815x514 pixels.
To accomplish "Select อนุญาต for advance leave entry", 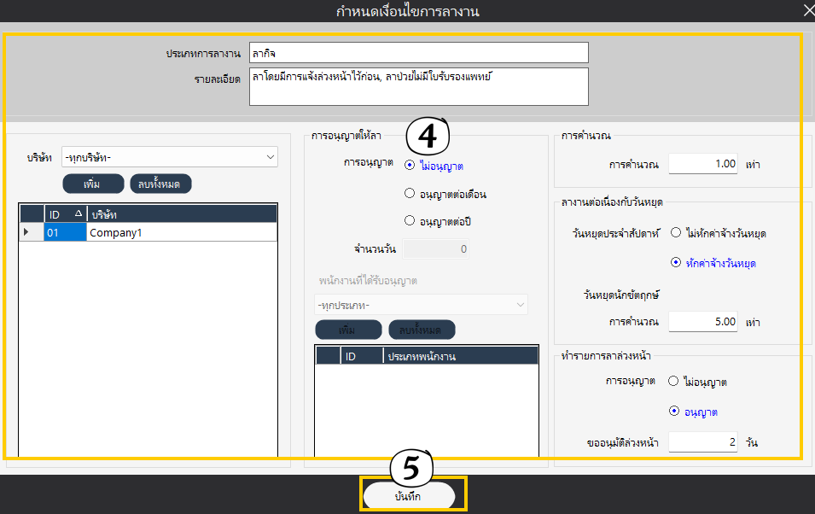I will click(x=675, y=412).
